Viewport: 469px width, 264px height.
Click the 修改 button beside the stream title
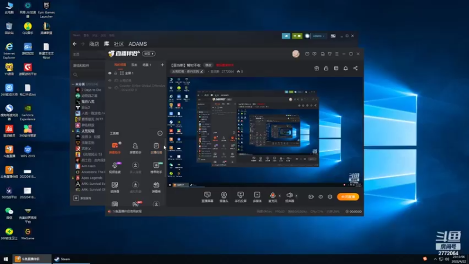pyautogui.click(x=208, y=65)
